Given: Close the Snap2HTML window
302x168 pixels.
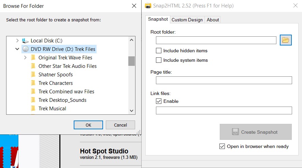Looking at the screenshot, I should 296,5.
